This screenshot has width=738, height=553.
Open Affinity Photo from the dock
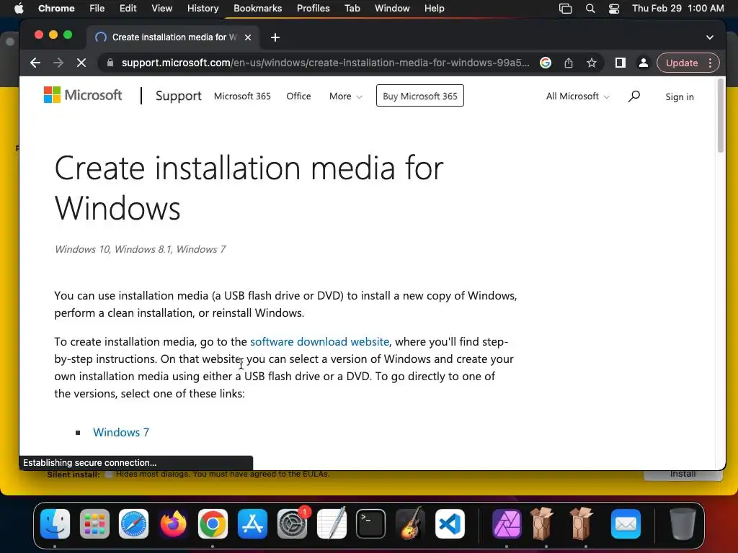(507, 523)
